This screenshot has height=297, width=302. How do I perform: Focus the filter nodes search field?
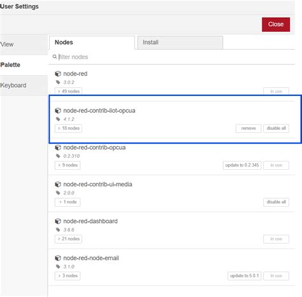(171, 57)
